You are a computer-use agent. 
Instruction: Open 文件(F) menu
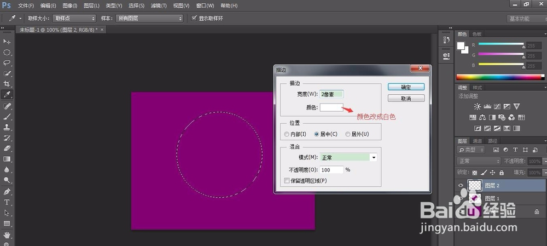26,5
